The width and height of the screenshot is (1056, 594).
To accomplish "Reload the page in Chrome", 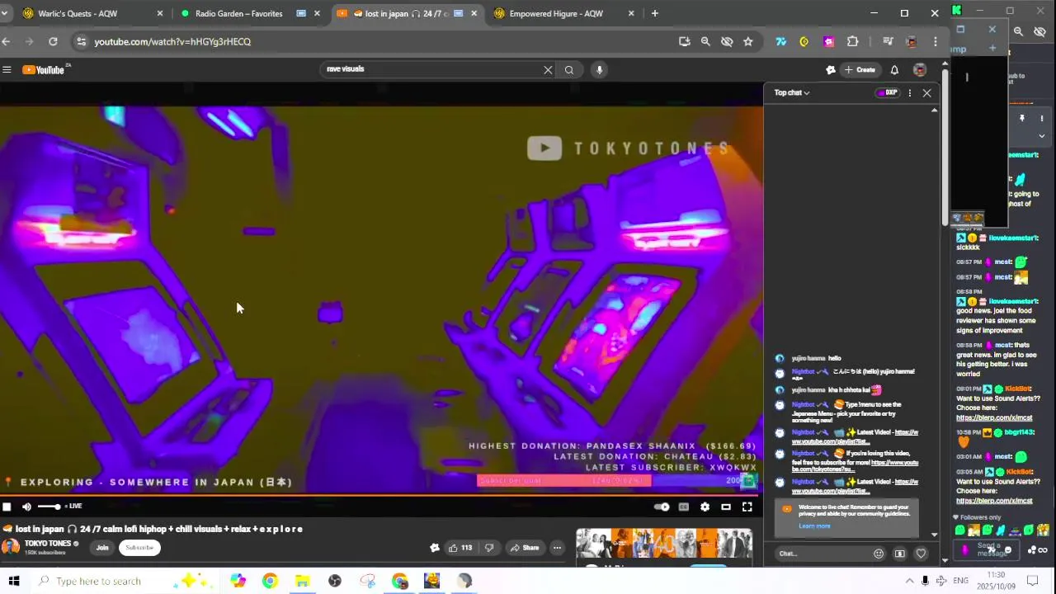I will coord(53,41).
